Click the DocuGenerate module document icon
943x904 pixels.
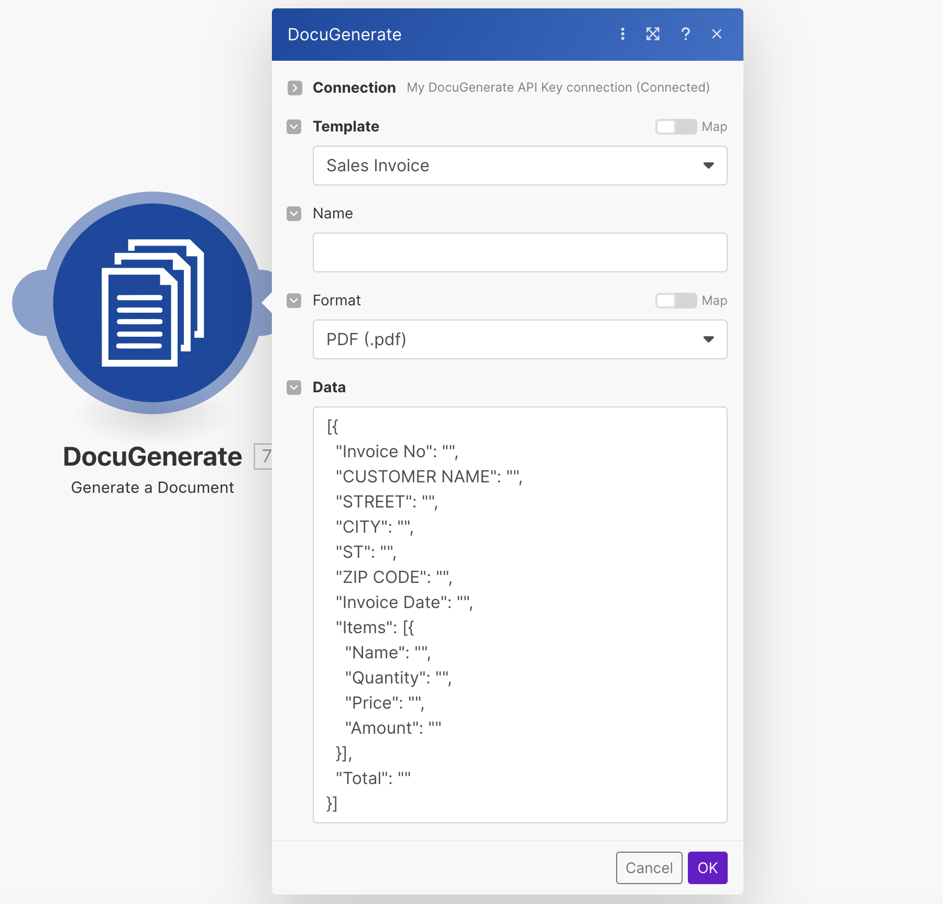(x=152, y=303)
